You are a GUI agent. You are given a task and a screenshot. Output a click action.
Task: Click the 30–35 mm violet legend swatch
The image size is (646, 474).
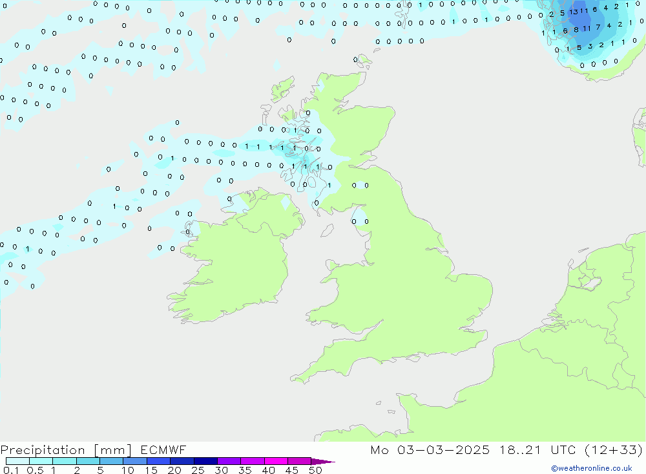(x=229, y=461)
